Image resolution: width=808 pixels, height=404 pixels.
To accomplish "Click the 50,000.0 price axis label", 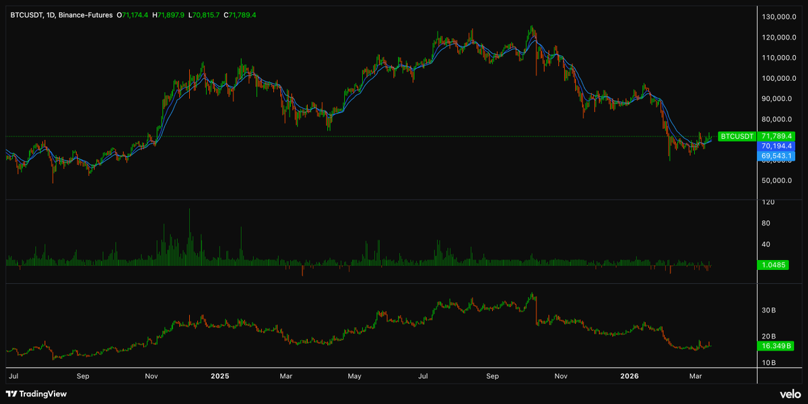I will 778,181.
